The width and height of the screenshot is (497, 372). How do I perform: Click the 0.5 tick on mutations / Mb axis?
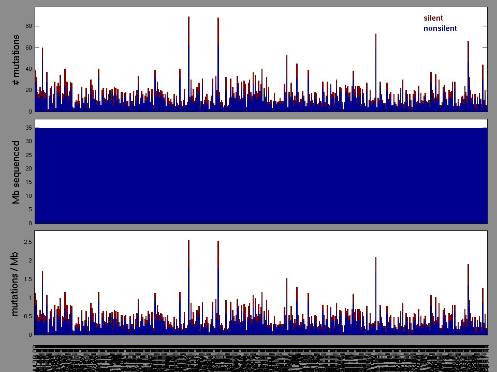tap(27, 316)
